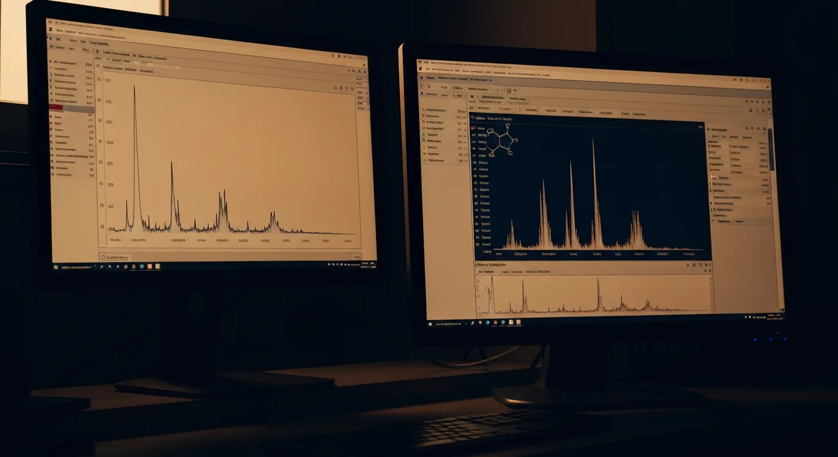Click the taskbar search box on the left monitor
The height and width of the screenshot is (457, 838).
[76, 267]
